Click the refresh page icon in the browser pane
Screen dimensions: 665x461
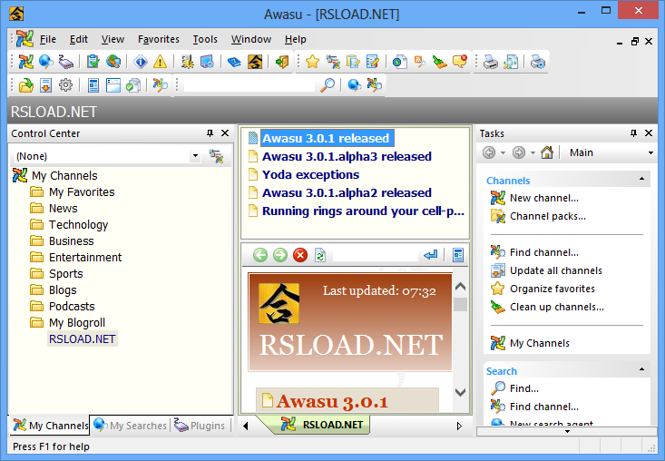(320, 255)
